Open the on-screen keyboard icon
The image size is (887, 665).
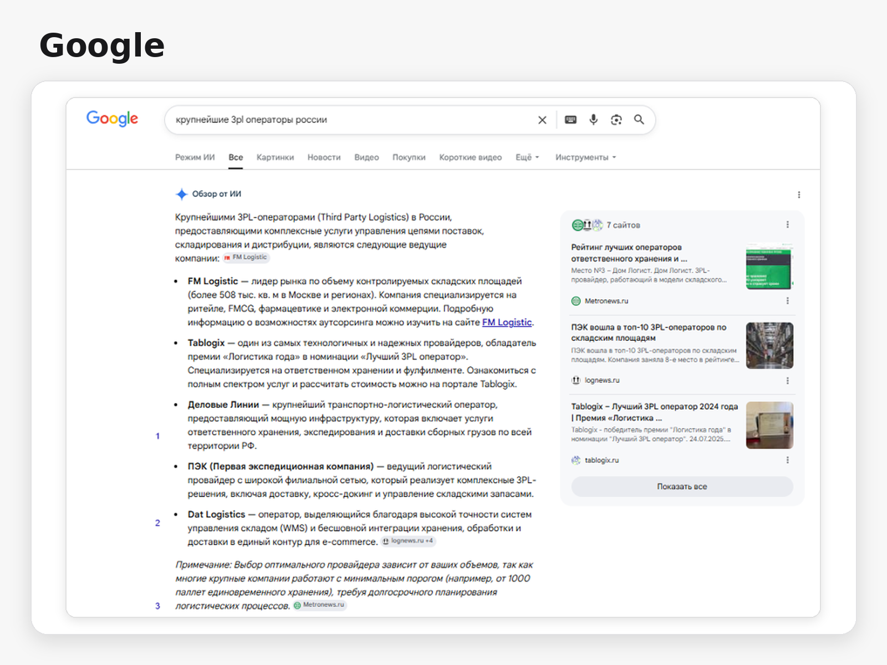570,120
